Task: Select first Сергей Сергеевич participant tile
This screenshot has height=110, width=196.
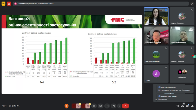Action: click(182, 16)
